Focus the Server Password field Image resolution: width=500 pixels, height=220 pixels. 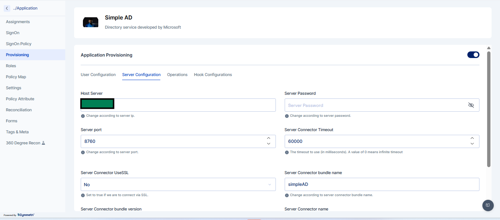(x=382, y=105)
